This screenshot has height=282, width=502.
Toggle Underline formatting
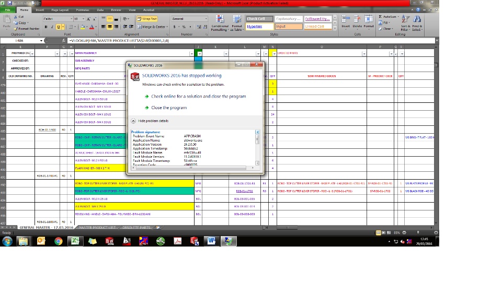click(58, 27)
